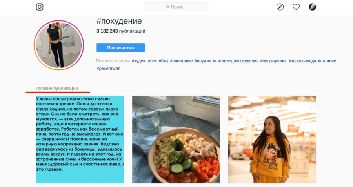Focus the Поиск search field
This screenshot has height=187, width=353.
coord(176,7)
